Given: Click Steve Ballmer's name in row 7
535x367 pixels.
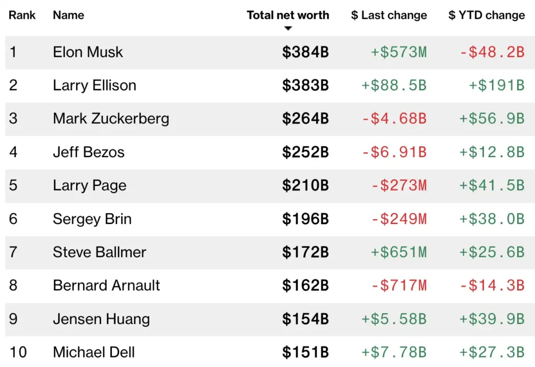Looking at the screenshot, I should pos(99,252).
